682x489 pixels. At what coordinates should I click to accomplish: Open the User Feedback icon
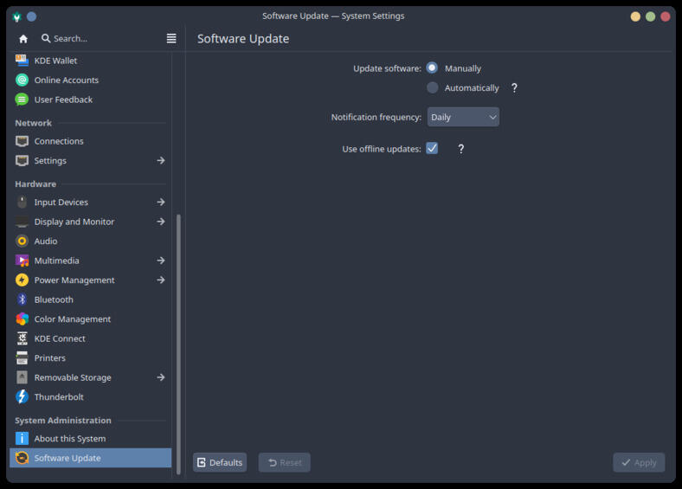[22, 100]
